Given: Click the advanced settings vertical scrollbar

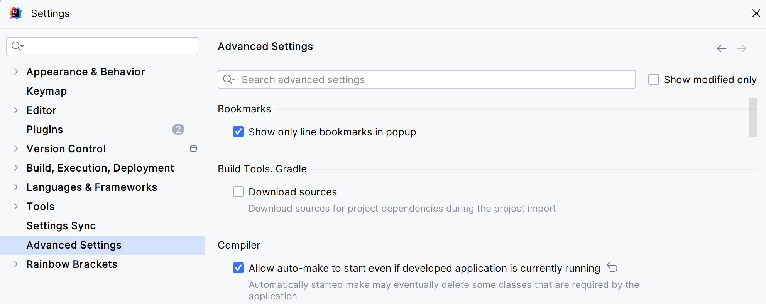Looking at the screenshot, I should click(x=753, y=117).
